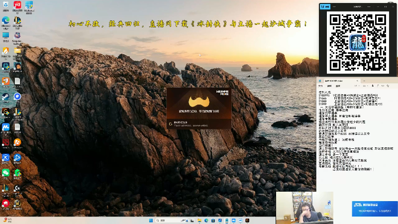Screen dimensions: 398x224
Task: Open the 文件 menu in Notepad
Action: tap(320, 86)
